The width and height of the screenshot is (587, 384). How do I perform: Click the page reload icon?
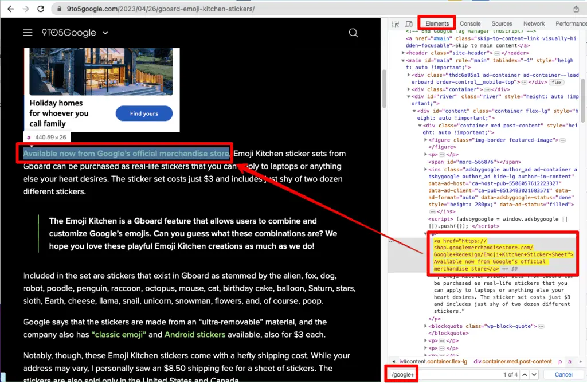tap(40, 9)
